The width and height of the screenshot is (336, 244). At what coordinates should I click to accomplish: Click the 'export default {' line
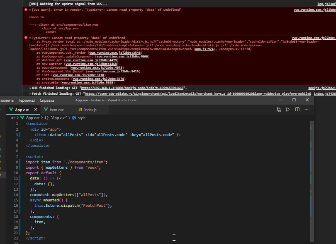point(43,173)
